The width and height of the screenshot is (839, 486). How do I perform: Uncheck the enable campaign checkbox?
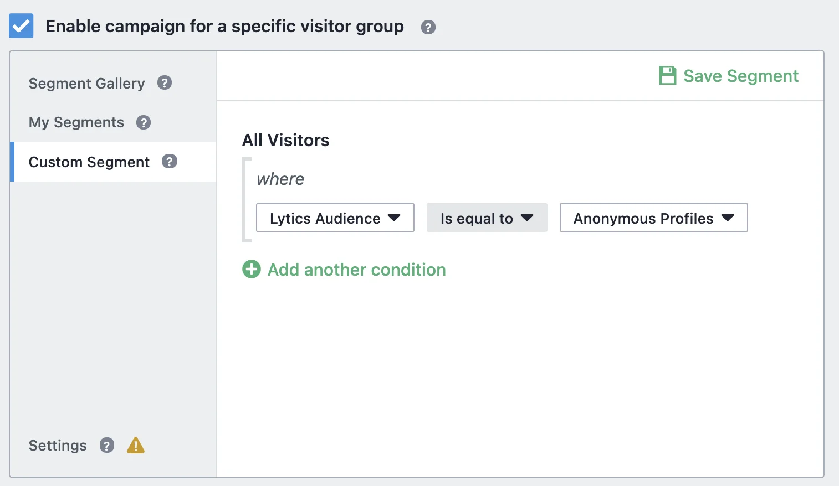pos(21,26)
